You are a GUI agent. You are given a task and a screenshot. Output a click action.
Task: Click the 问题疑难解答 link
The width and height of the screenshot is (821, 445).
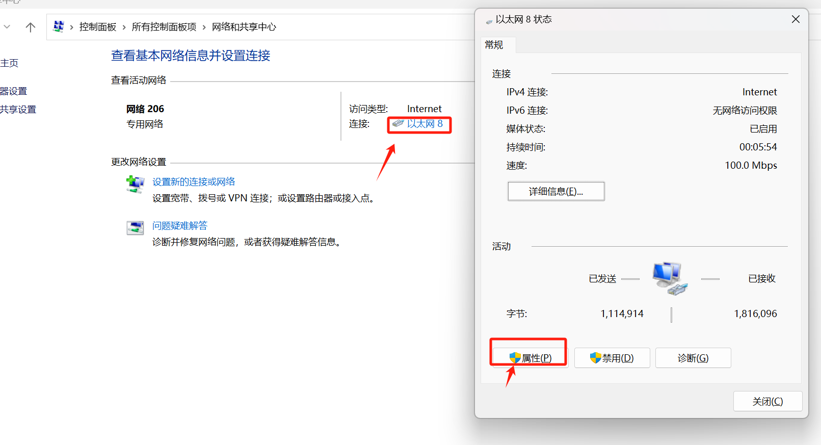point(180,226)
